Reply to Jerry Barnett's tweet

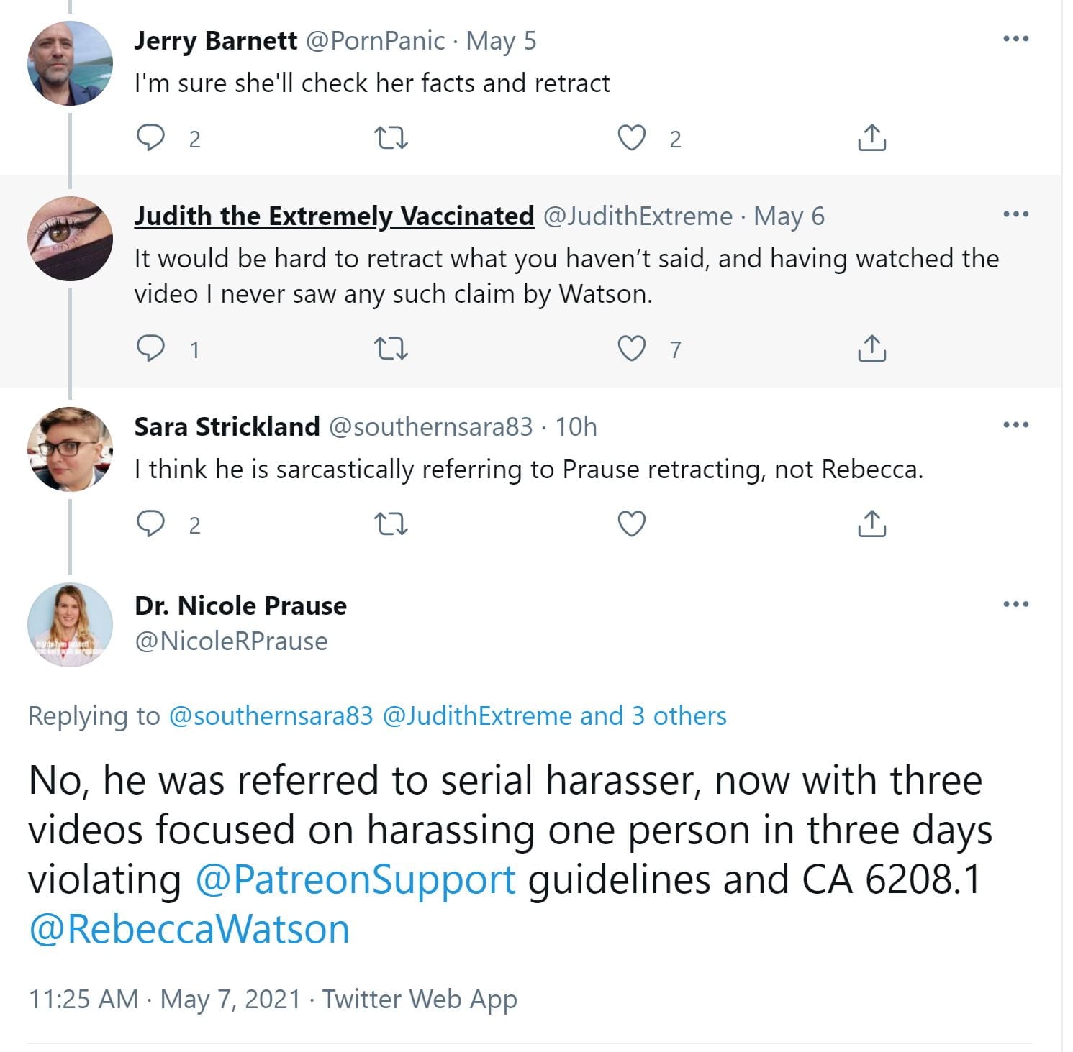click(150, 137)
